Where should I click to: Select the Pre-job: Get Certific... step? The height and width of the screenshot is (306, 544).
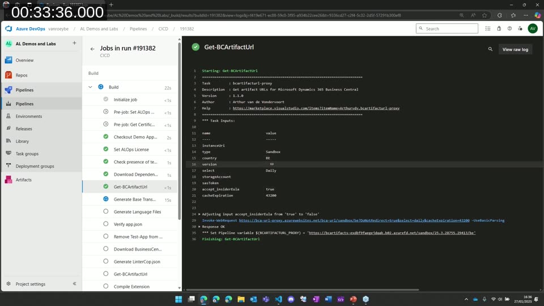[130, 125]
